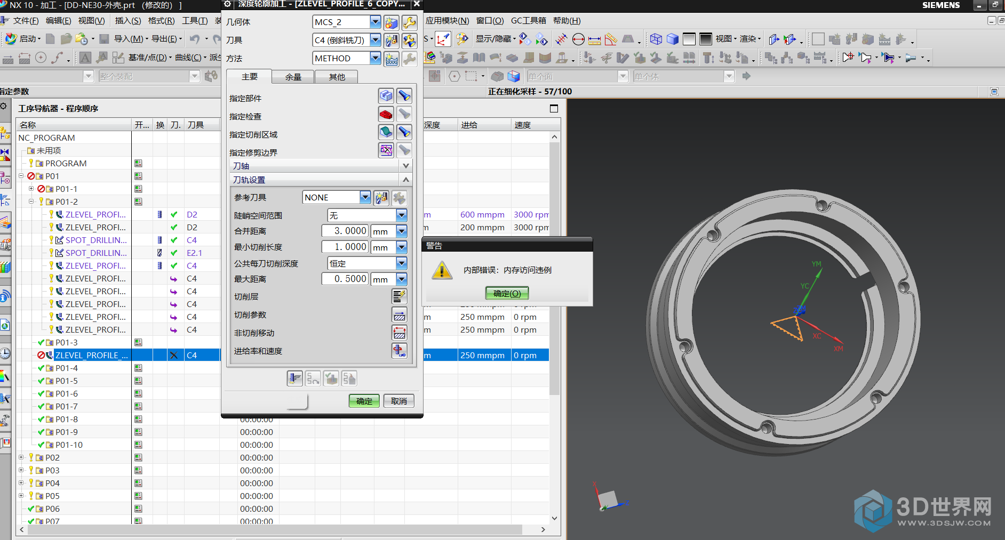This screenshot has width=1005, height=540.
Task: Expand the P02 tree node
Action: (21, 457)
